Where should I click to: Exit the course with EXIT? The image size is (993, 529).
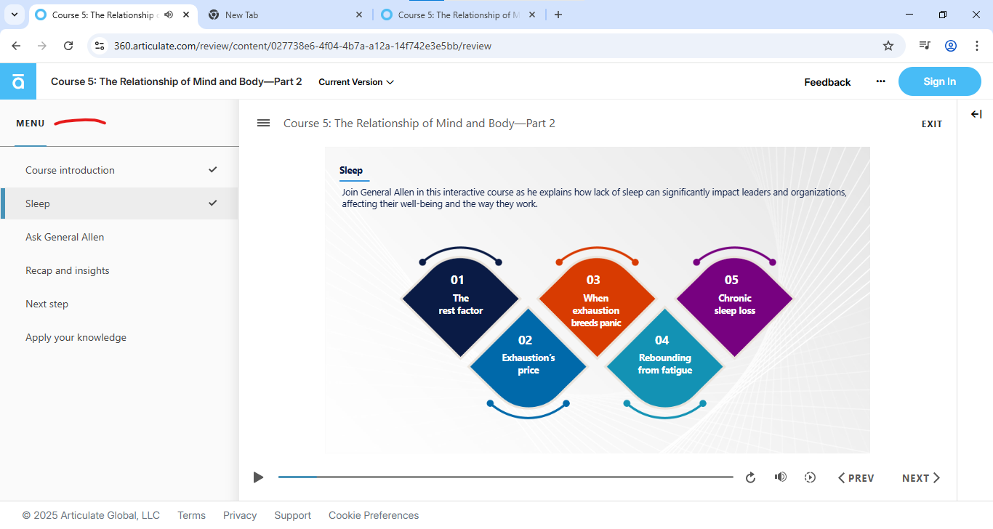coord(932,124)
